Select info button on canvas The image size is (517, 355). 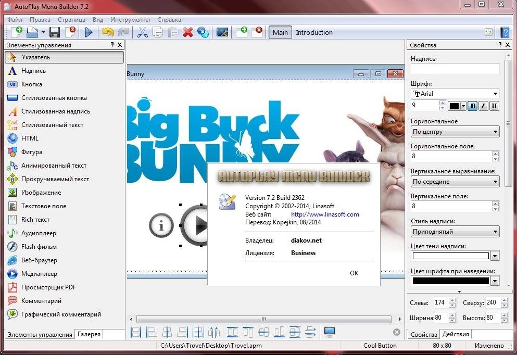(161, 226)
